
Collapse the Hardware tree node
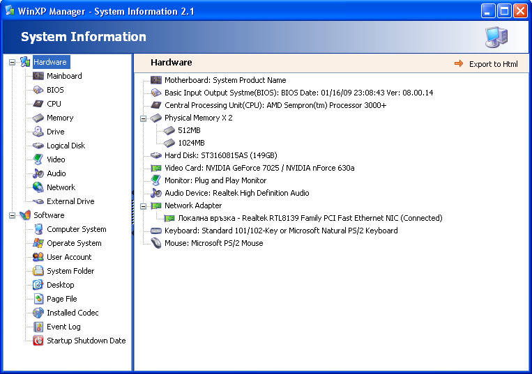pyautogui.click(x=13, y=63)
